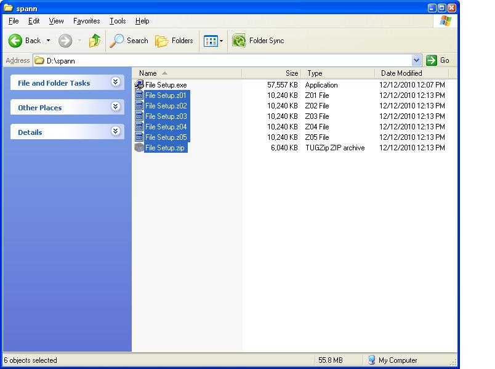
Task: Select the file name File Setup.z02
Action: 166,106
